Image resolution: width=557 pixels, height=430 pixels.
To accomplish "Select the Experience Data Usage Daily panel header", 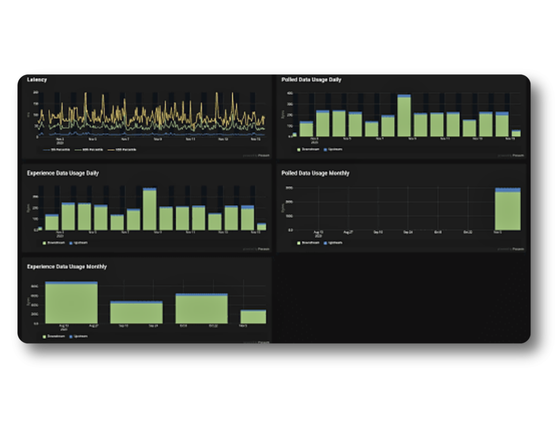I will click(x=63, y=173).
